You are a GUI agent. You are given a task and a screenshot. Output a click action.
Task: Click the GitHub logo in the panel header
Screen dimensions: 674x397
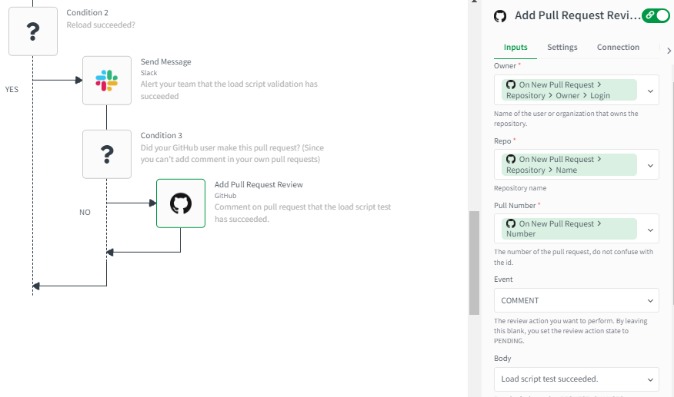tap(500, 16)
